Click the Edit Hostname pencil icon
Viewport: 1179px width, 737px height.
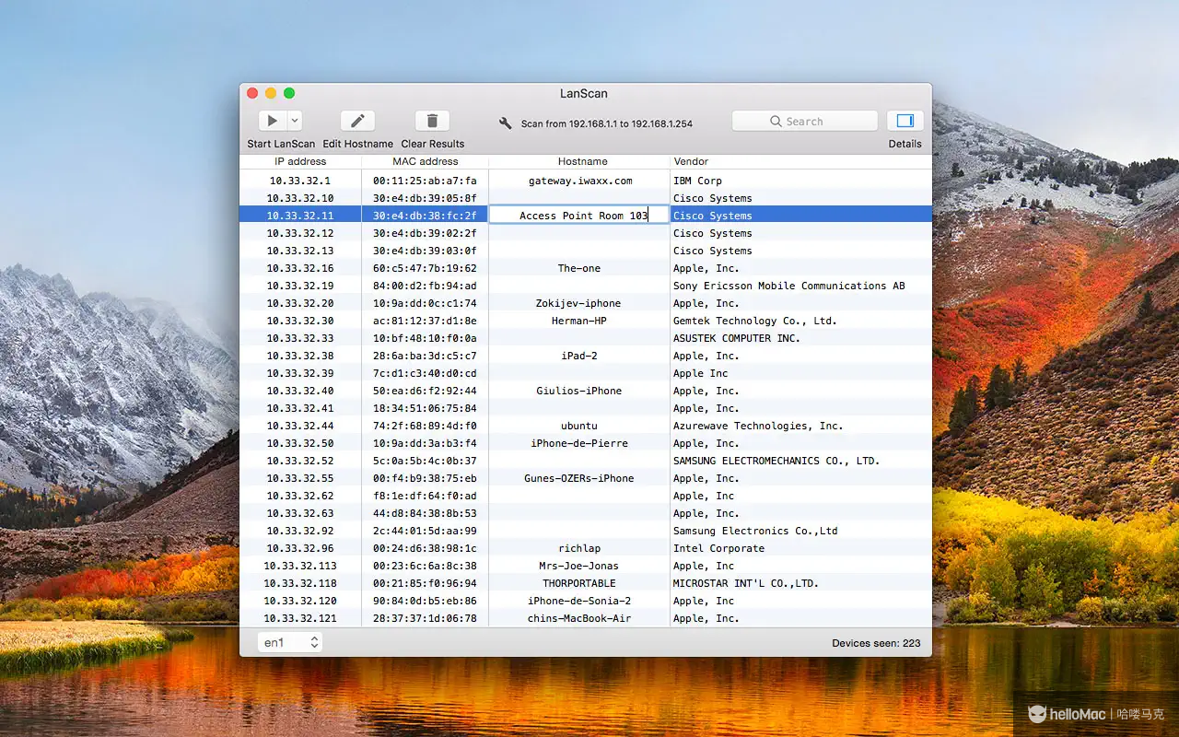pyautogui.click(x=357, y=121)
